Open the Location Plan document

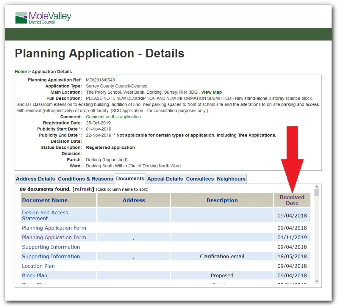[38, 266]
